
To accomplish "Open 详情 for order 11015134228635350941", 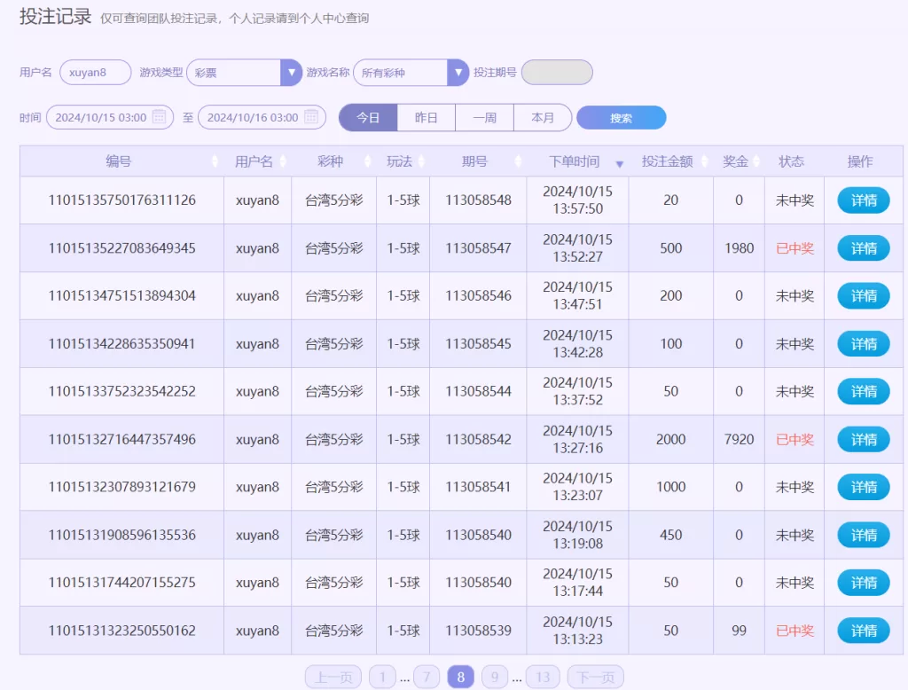I will 864,344.
